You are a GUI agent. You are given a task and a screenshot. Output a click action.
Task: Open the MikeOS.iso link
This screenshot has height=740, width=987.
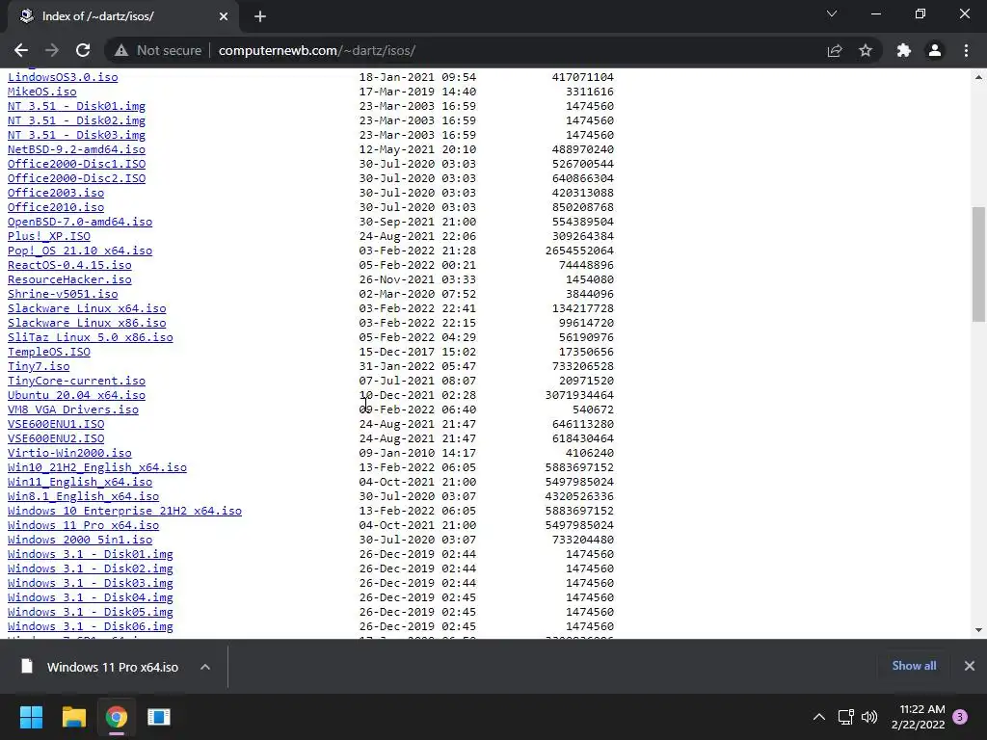point(41,92)
